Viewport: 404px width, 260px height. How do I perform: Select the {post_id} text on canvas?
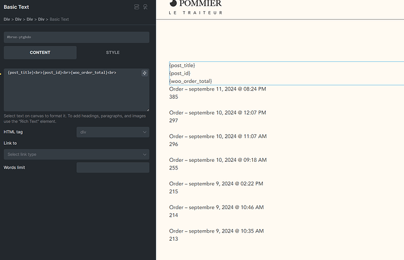180,73
